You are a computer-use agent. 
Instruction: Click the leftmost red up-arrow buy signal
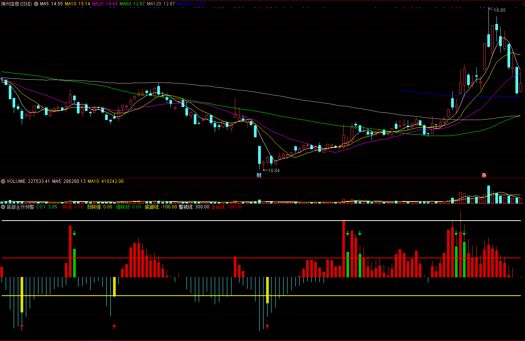point(22,326)
